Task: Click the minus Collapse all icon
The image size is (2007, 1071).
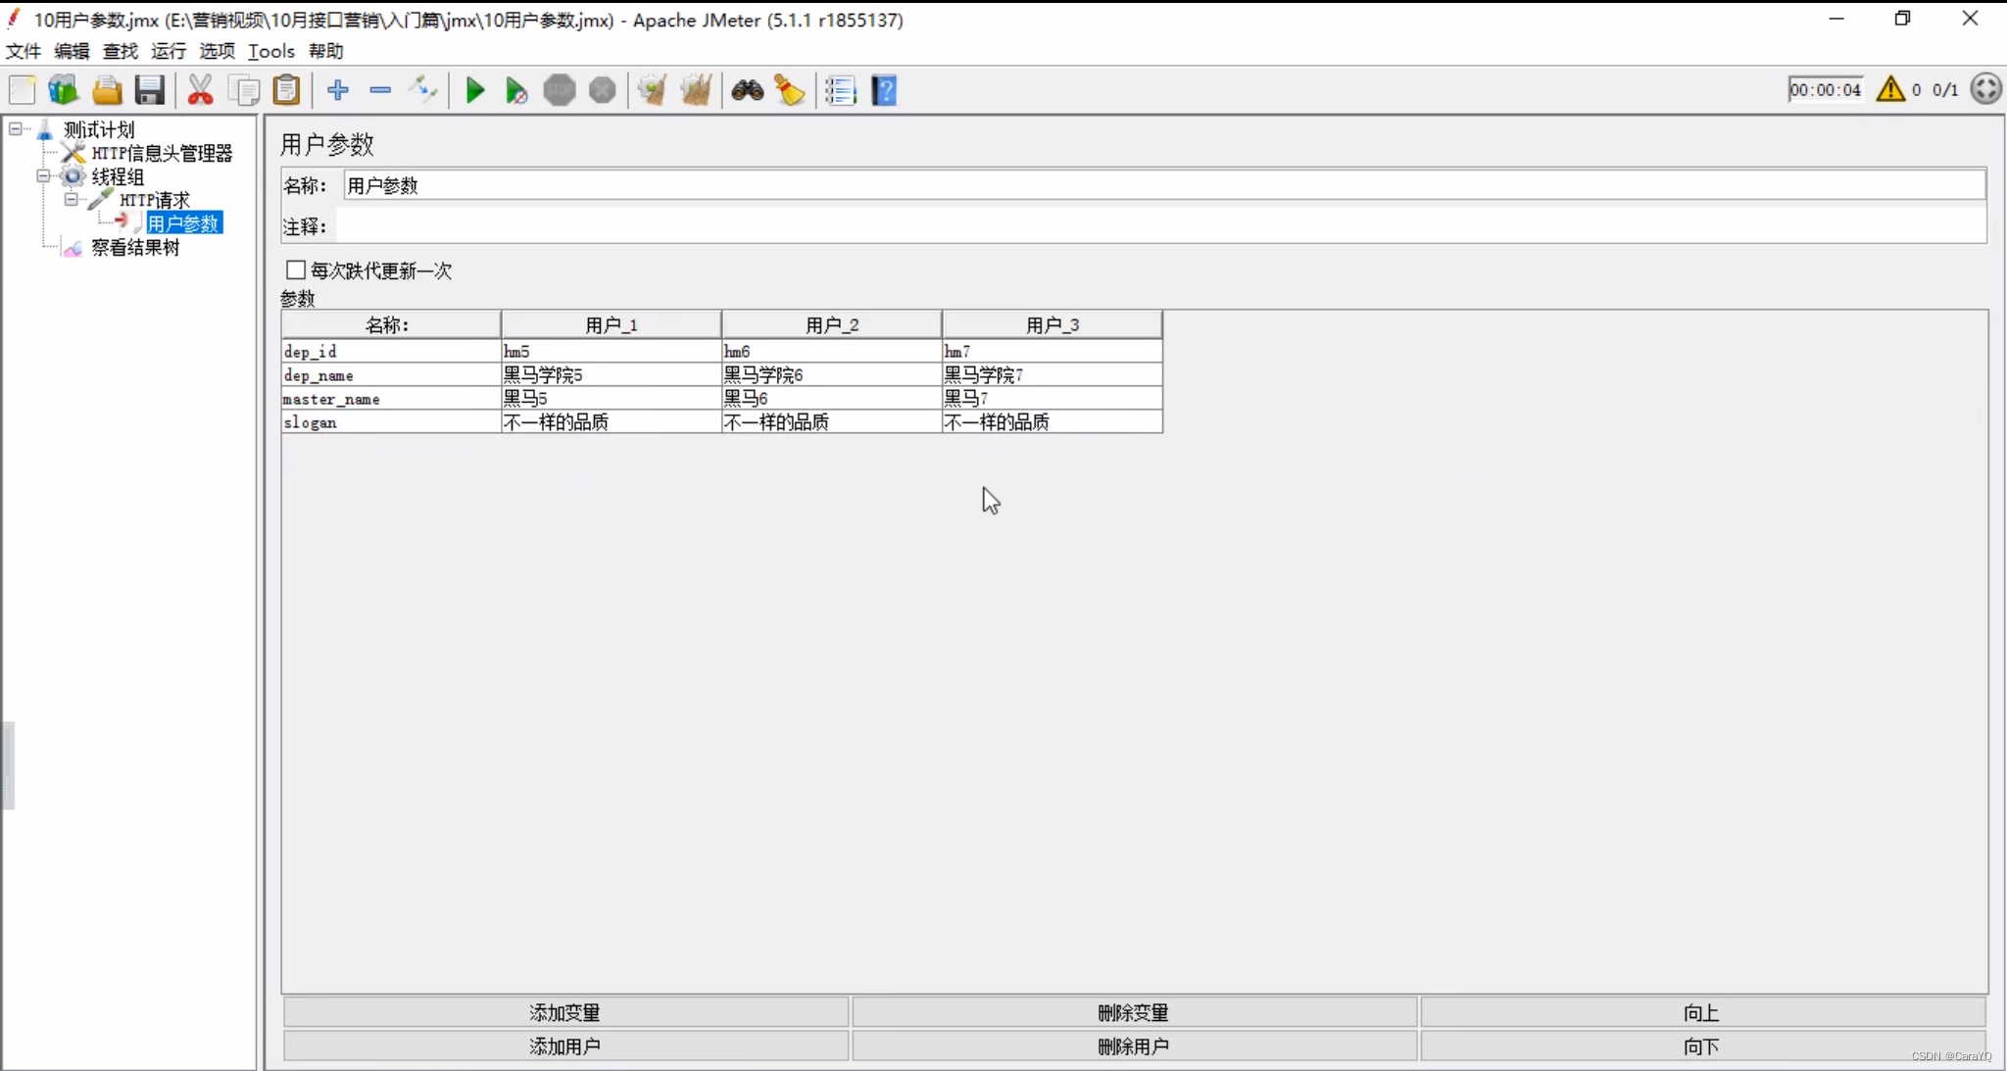Action: click(x=380, y=90)
